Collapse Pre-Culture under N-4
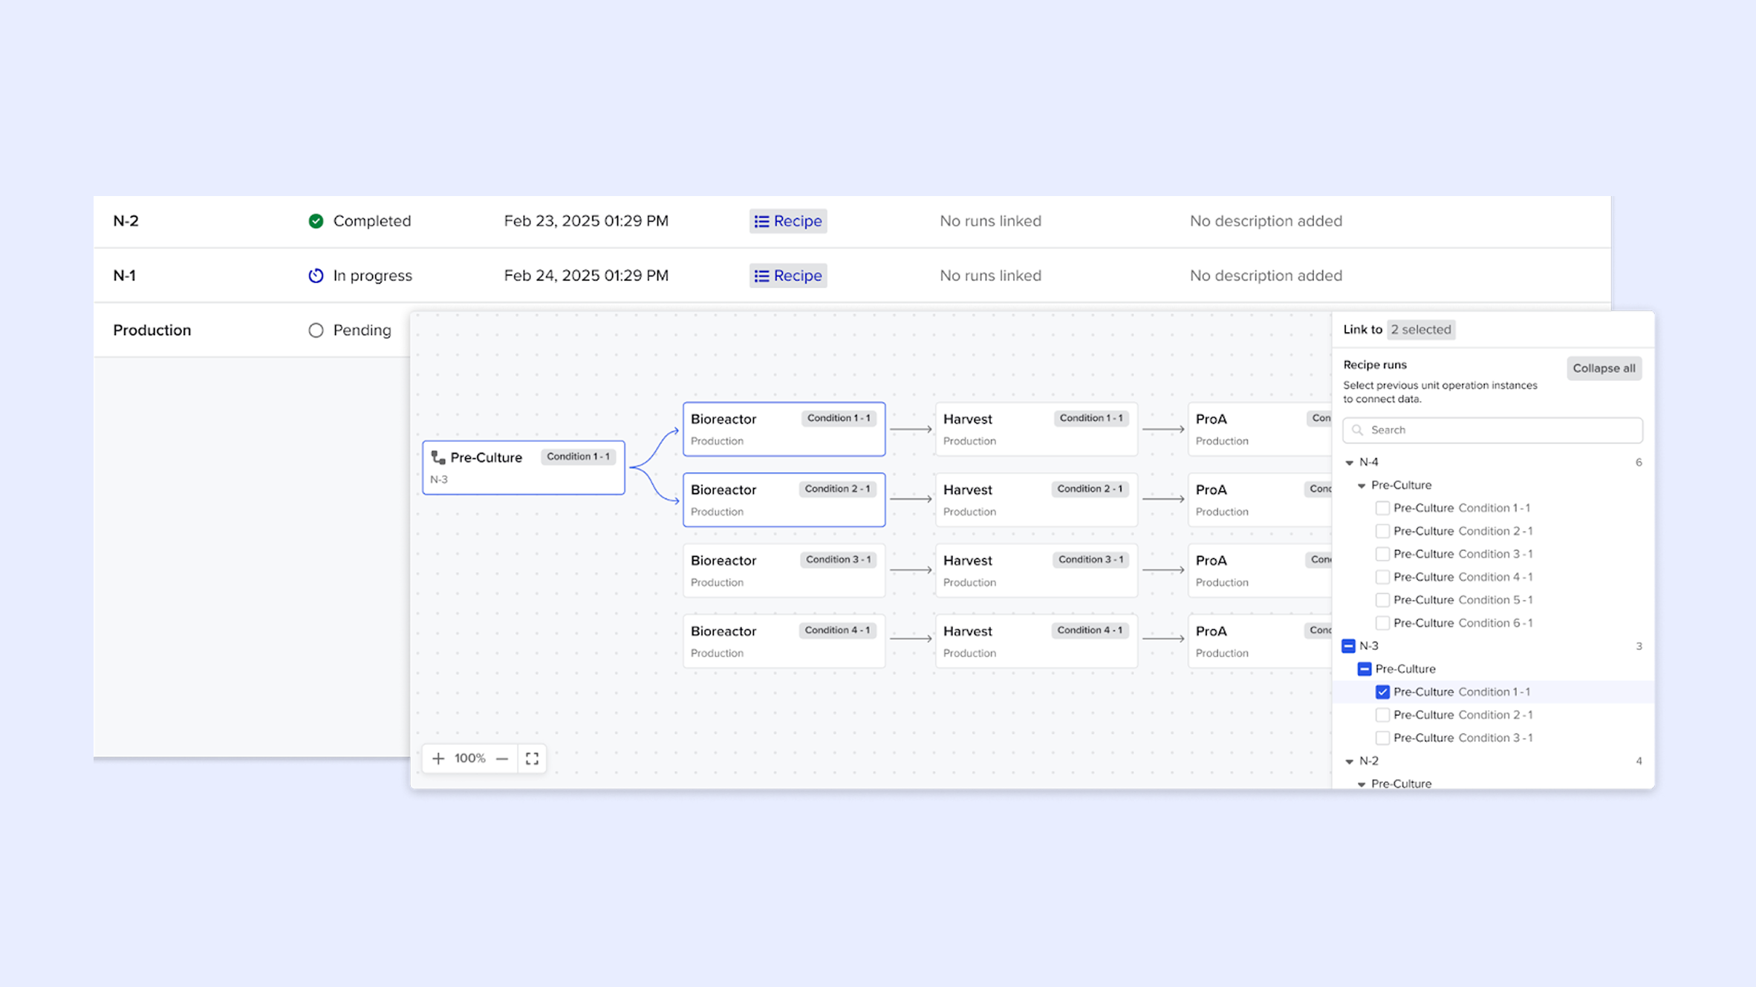This screenshot has height=987, width=1756. tap(1362, 486)
